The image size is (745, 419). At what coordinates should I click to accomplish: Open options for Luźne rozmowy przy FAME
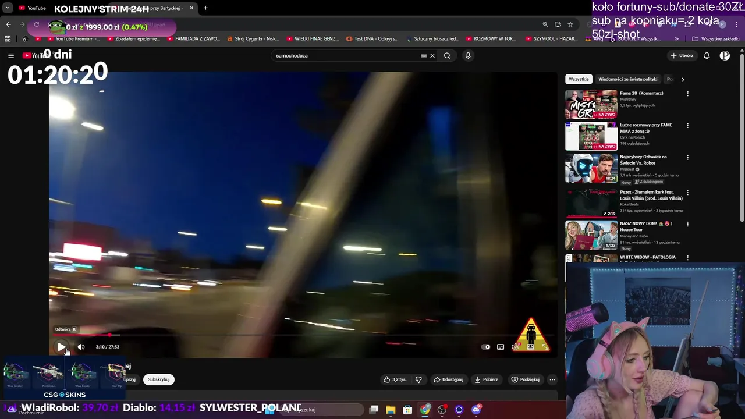(687, 126)
